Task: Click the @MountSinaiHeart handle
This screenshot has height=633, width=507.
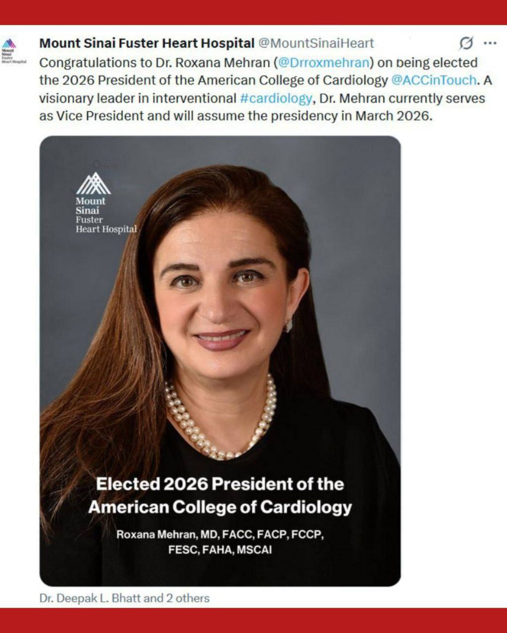Action: click(316, 44)
